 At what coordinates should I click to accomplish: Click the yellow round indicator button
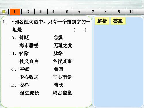coord(4,12)
